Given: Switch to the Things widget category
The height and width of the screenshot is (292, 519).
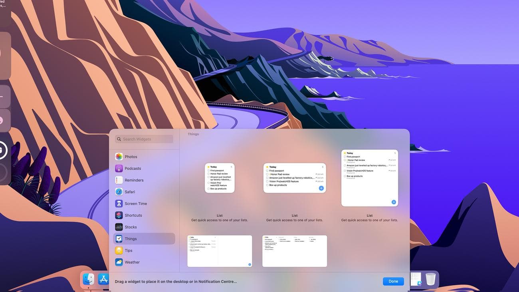Looking at the screenshot, I should [x=131, y=238].
